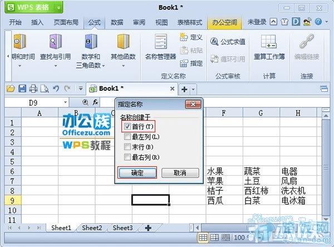Screen dimensions: 334x247
Task: Expand the new tab plus dropdown arrow
Action: 193,89
